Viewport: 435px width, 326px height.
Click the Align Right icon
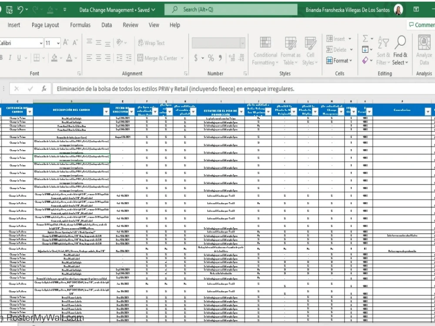[x=107, y=58]
